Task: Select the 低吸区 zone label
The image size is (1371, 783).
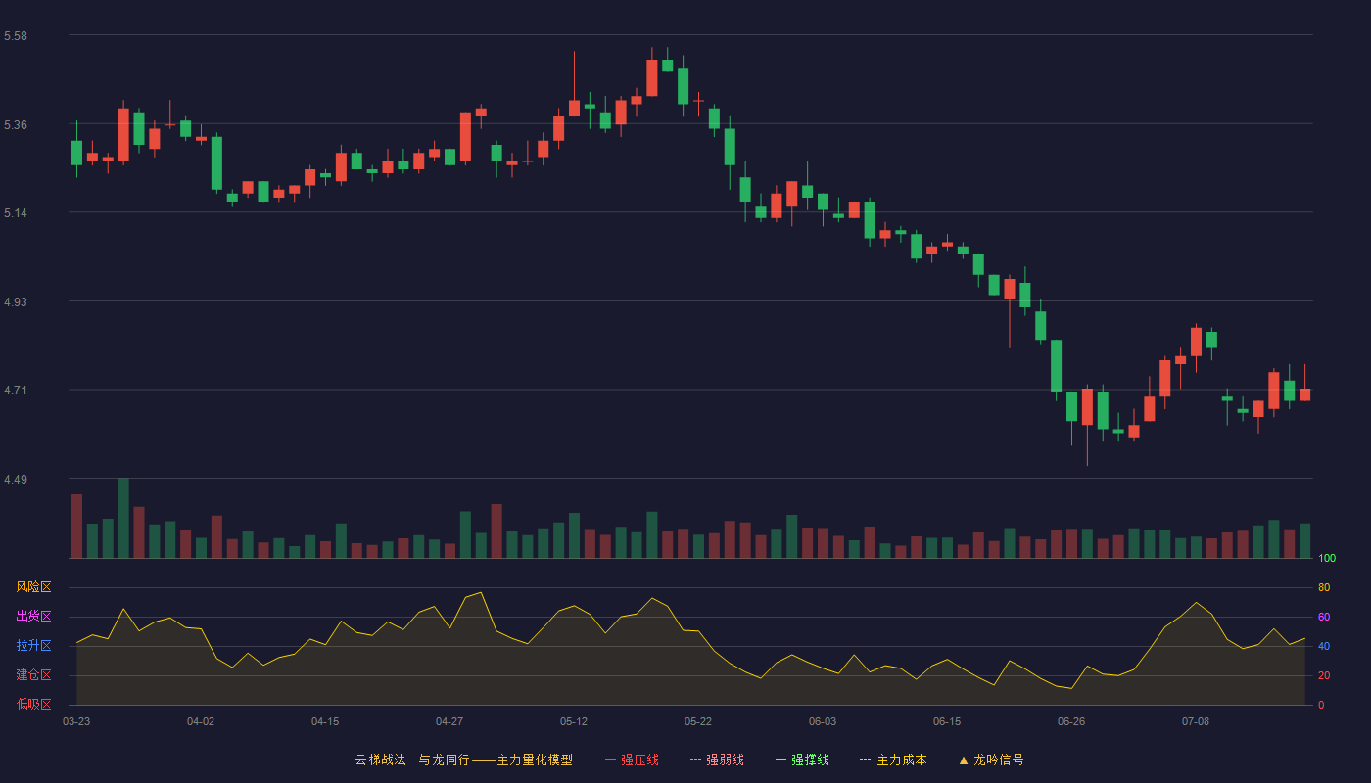Action: [x=33, y=704]
